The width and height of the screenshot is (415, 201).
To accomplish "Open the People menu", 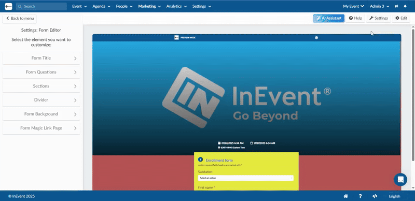I will pyautogui.click(x=124, y=6).
